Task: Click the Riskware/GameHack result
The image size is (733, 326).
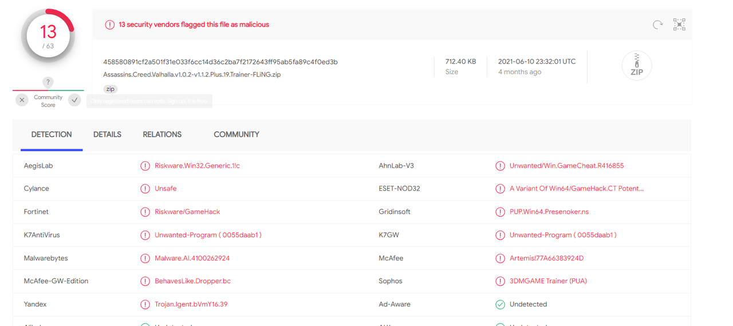Action: [187, 212]
